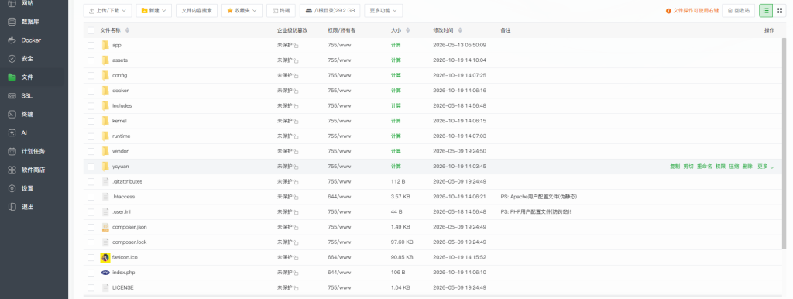Switch to the list view icon
The height and width of the screenshot is (299, 793).
pos(766,10)
